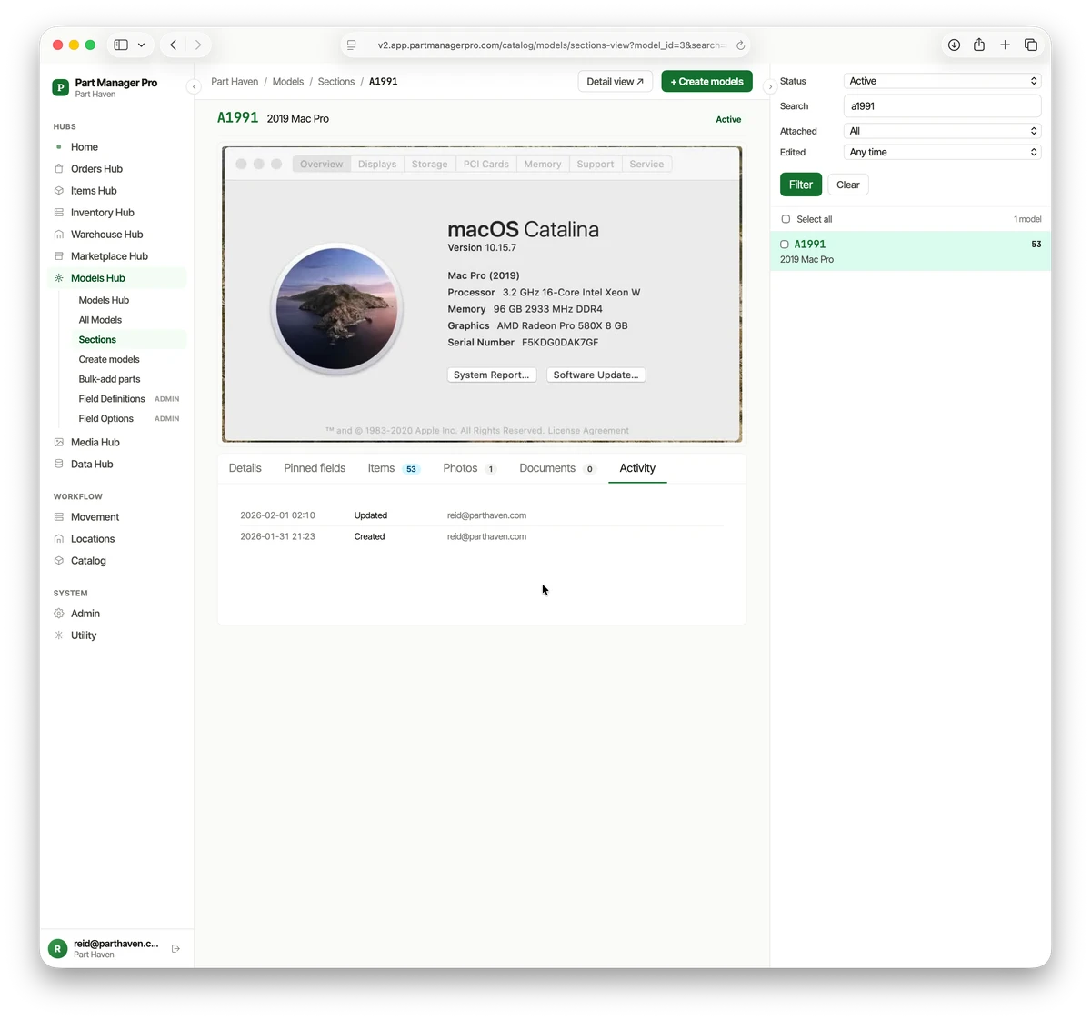Follow the Models breadcrumb link
This screenshot has height=1020, width=1091.
pyautogui.click(x=288, y=82)
